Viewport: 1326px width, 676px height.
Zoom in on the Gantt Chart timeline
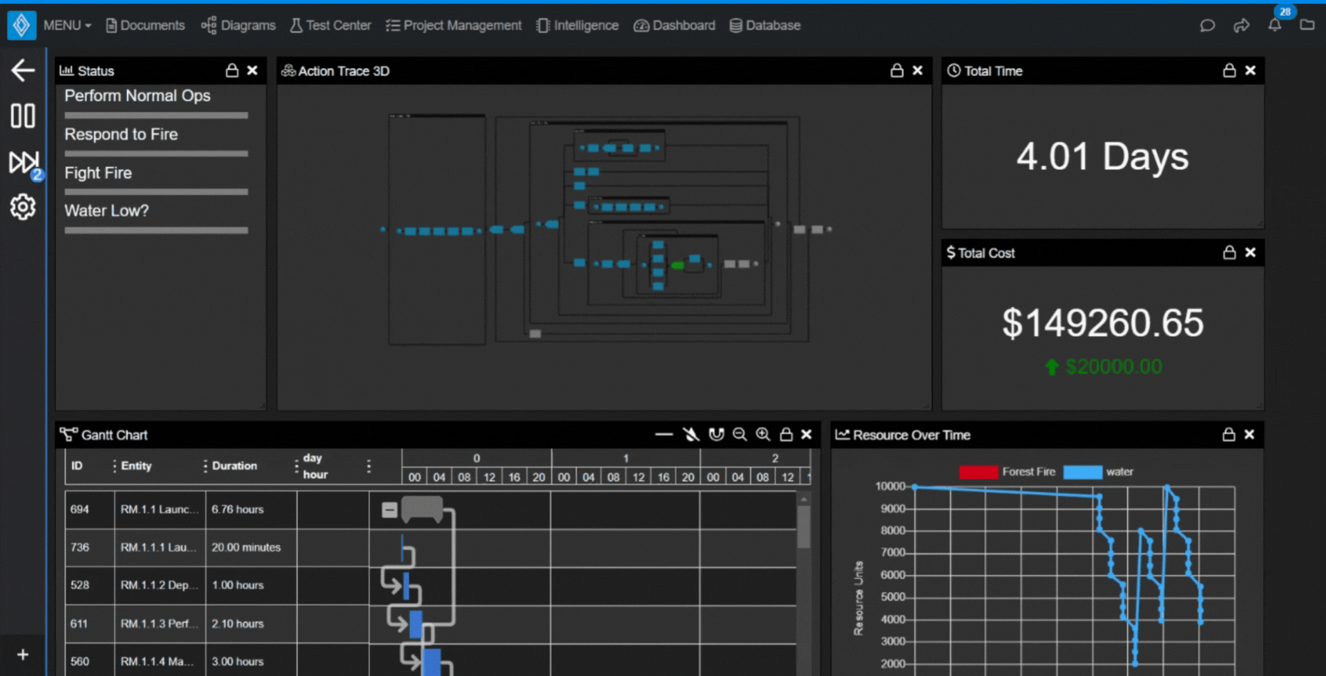tap(763, 435)
